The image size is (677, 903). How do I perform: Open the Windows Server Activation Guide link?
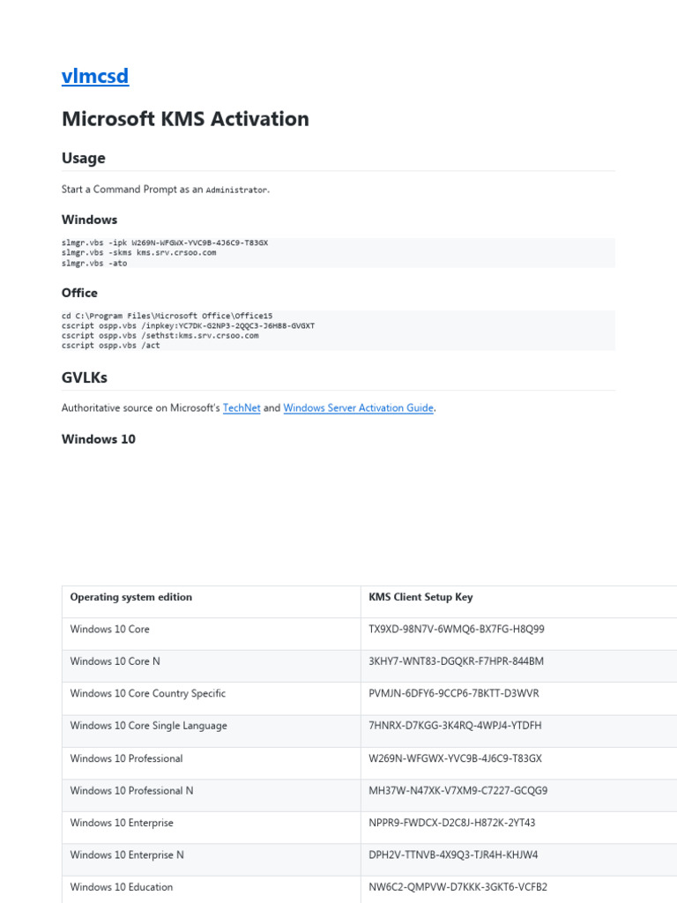(x=358, y=408)
